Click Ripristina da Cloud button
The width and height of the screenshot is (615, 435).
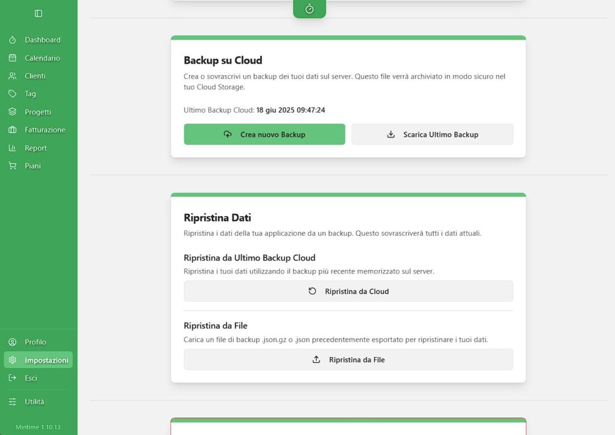[x=348, y=291]
